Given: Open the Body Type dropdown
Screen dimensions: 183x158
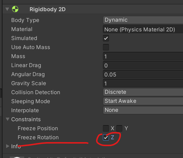Looking at the screenshot, I should point(143,20).
